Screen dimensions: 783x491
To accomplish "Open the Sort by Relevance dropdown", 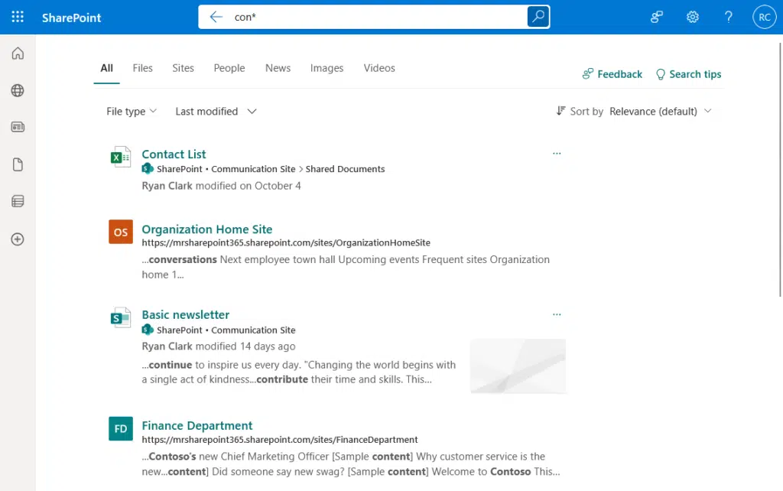I will (660, 112).
